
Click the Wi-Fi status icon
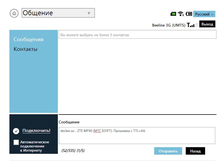pyautogui.click(x=181, y=14)
